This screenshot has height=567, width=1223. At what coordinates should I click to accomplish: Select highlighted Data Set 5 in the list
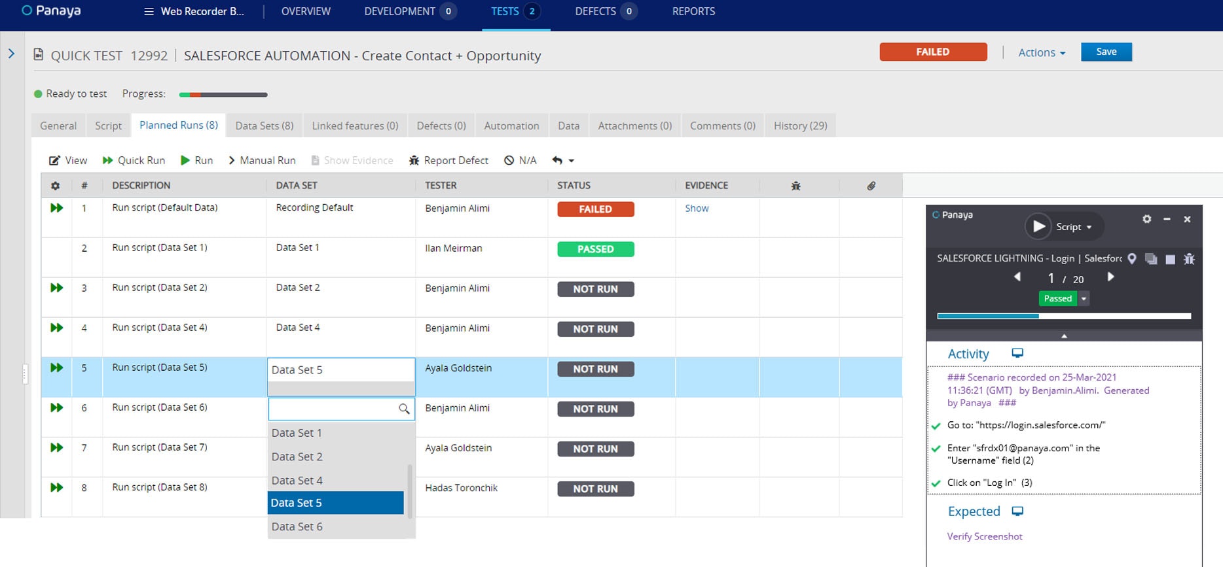tap(336, 502)
